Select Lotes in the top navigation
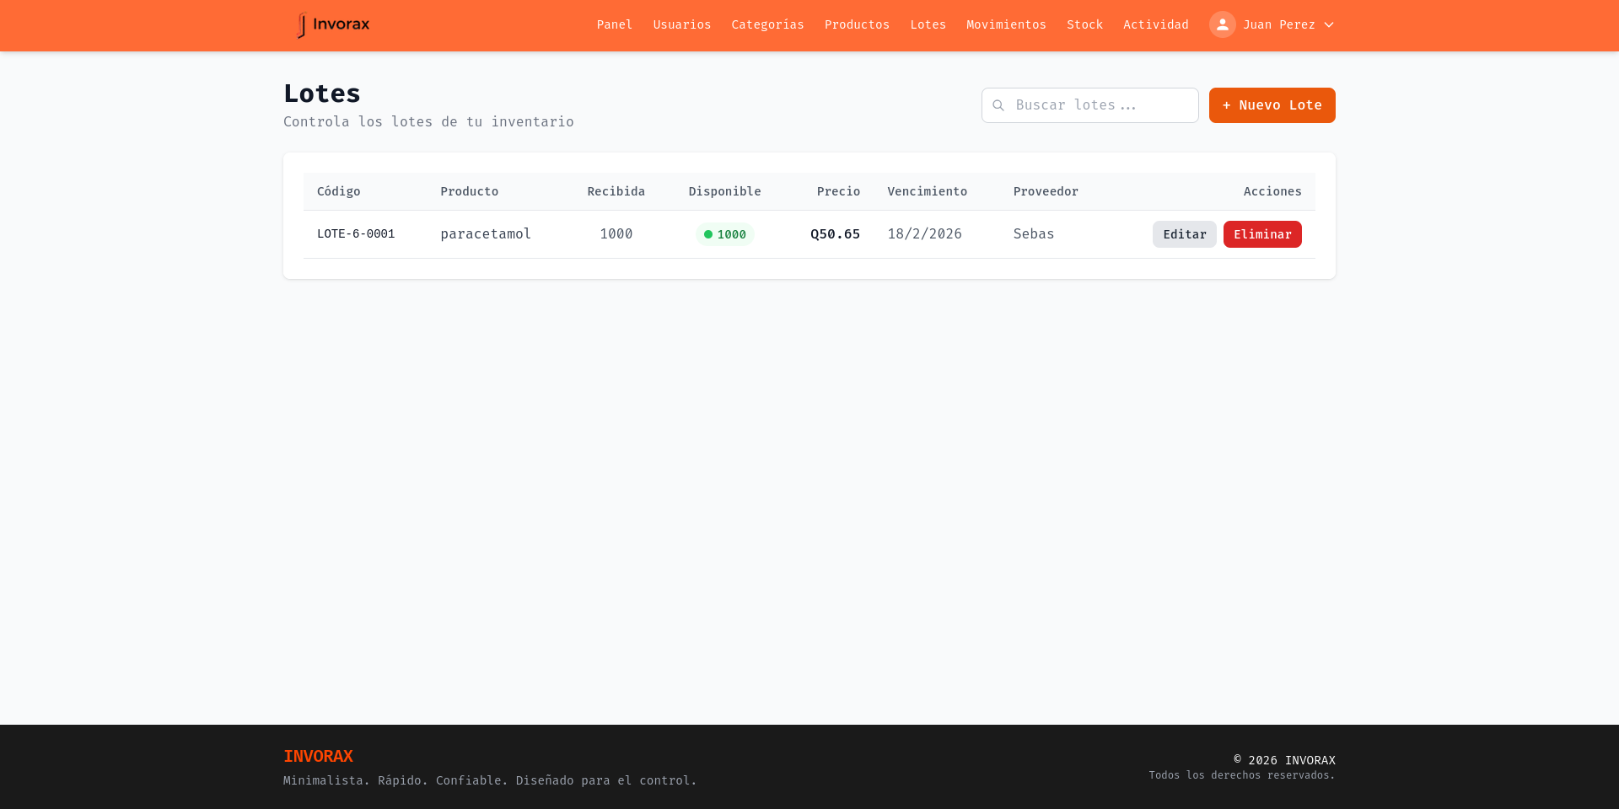1619x809 pixels. (928, 24)
